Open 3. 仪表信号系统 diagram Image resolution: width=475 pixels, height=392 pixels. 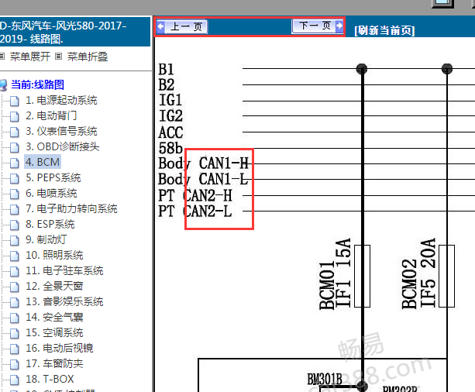[x=61, y=131]
